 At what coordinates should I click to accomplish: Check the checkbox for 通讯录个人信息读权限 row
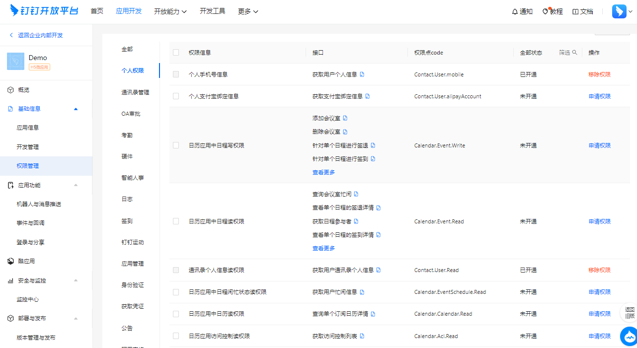[x=175, y=270]
